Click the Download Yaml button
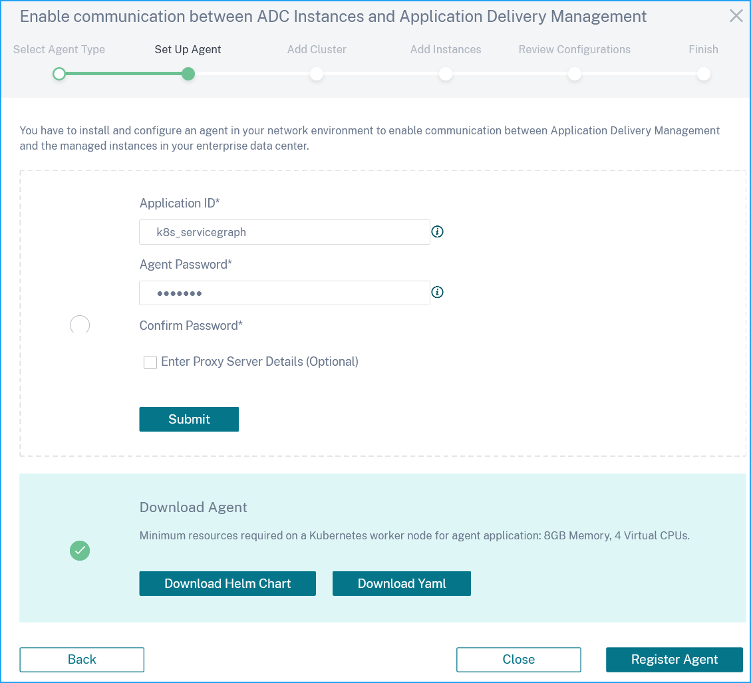The width and height of the screenshot is (751, 683). click(402, 583)
